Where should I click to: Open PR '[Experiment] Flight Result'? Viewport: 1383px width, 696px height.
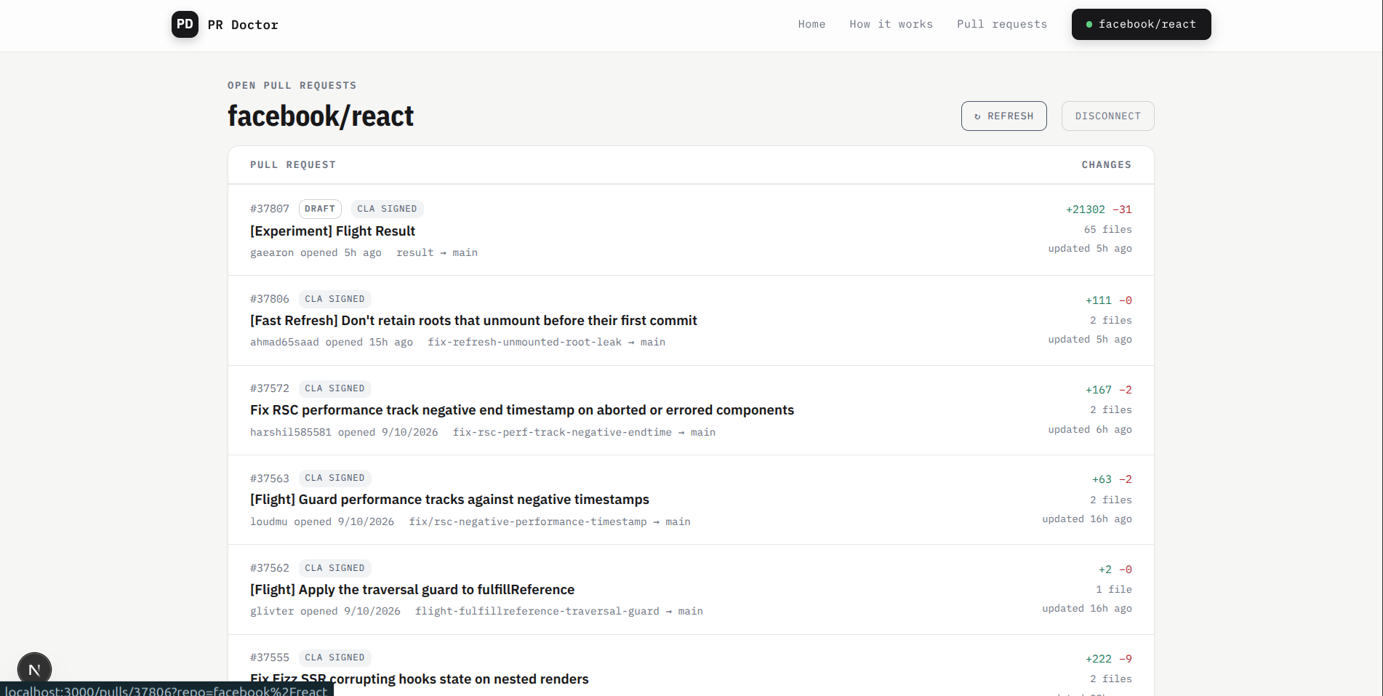(x=332, y=231)
